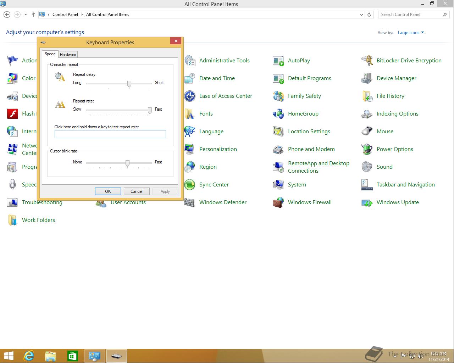454x363 pixels.
Task: Switch to the Hardware tab
Action: (68, 54)
